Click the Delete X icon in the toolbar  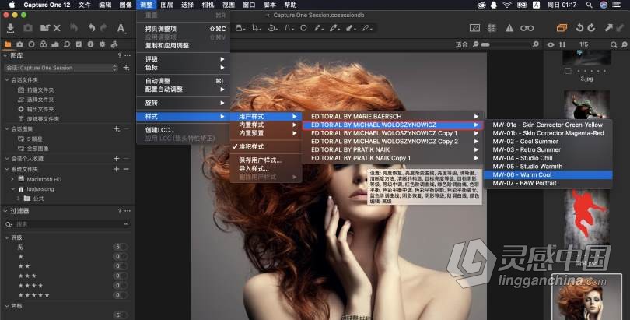click(57, 28)
